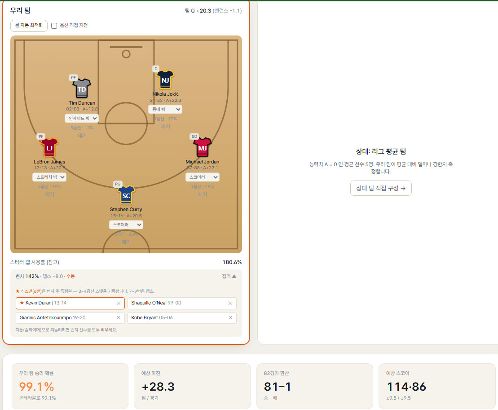Image resolution: width=498 pixels, height=410 pixels.
Task: Click Nikola Jokić's navy NJ jersey icon
Action: click(x=165, y=79)
